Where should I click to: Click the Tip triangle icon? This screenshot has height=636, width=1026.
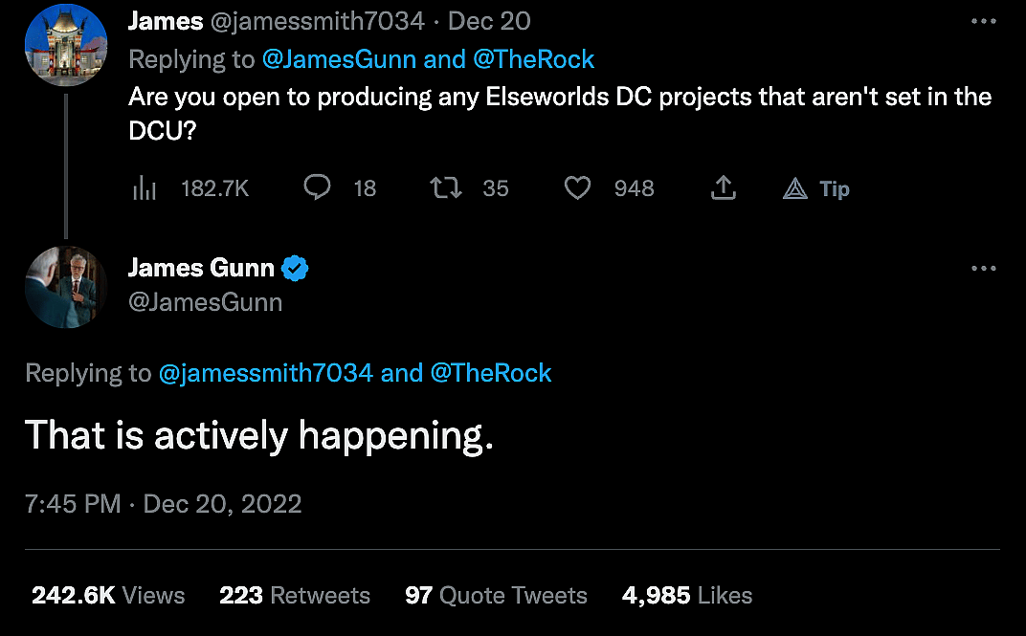tap(795, 189)
